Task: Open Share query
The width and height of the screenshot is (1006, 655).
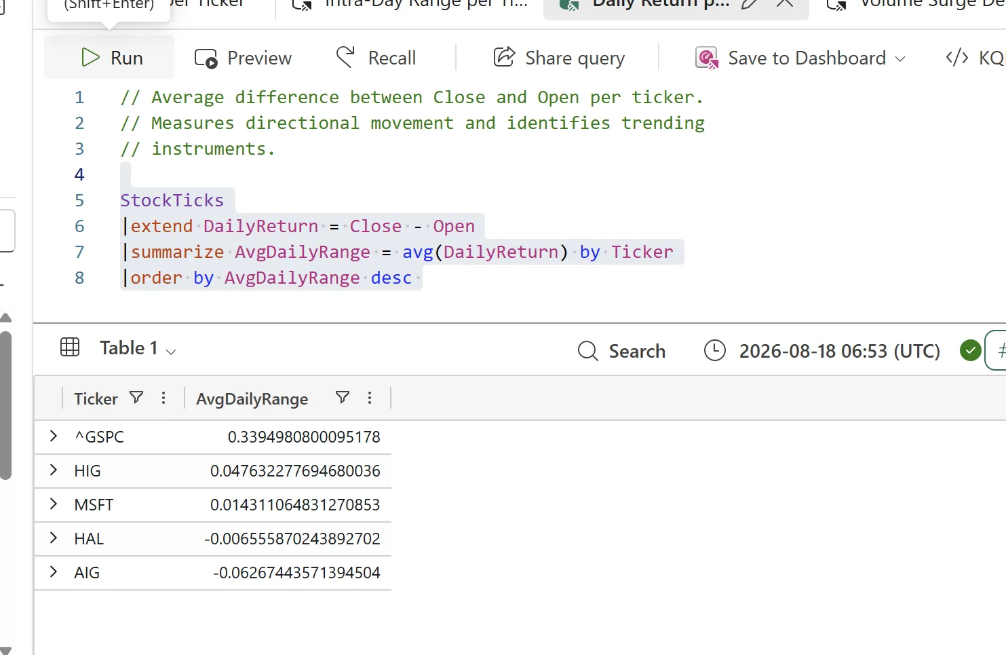Action: (559, 58)
